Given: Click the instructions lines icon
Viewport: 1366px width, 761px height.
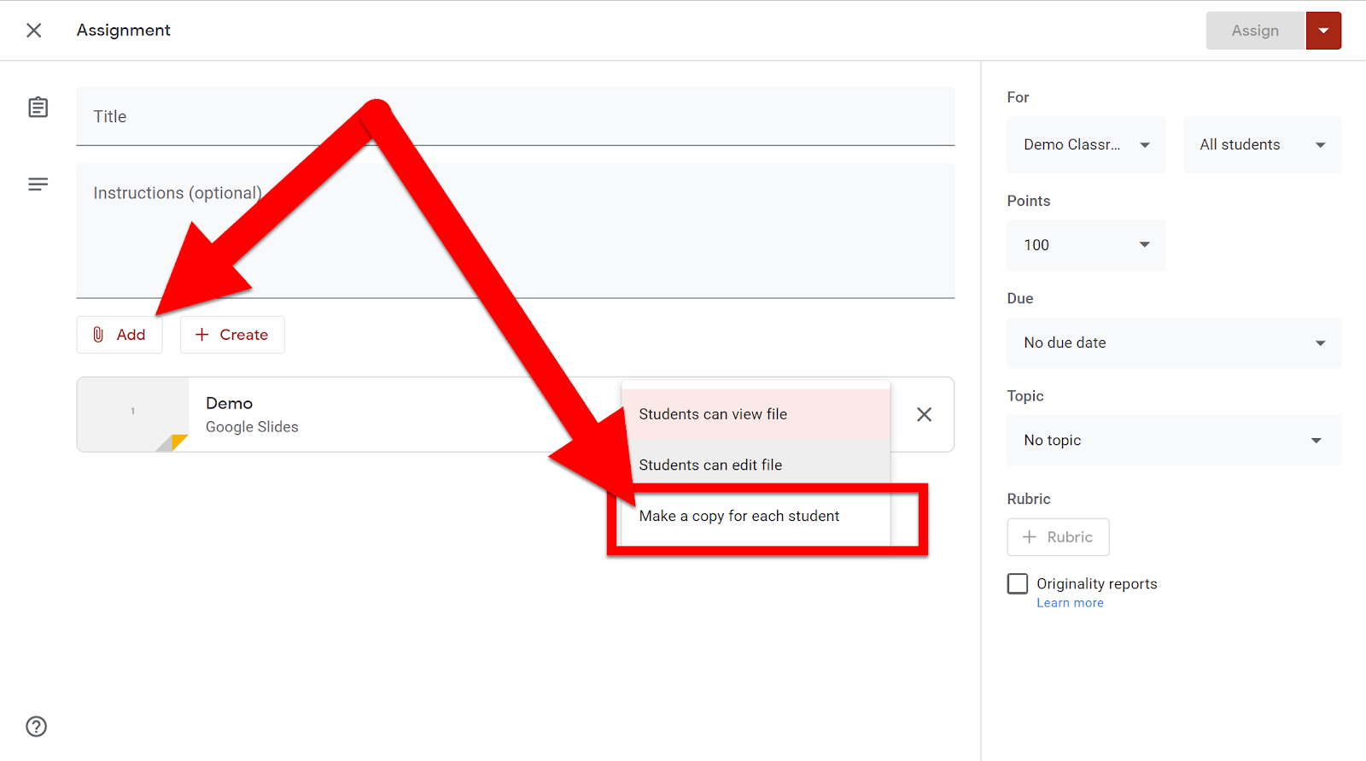Looking at the screenshot, I should [38, 184].
